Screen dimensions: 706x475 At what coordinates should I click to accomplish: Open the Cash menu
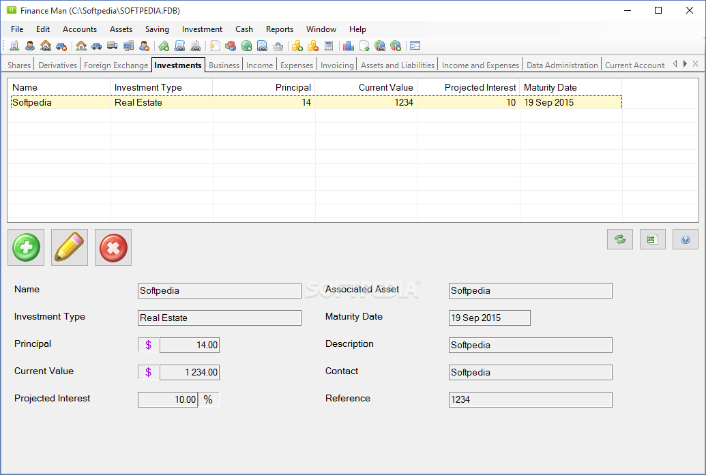click(x=244, y=29)
